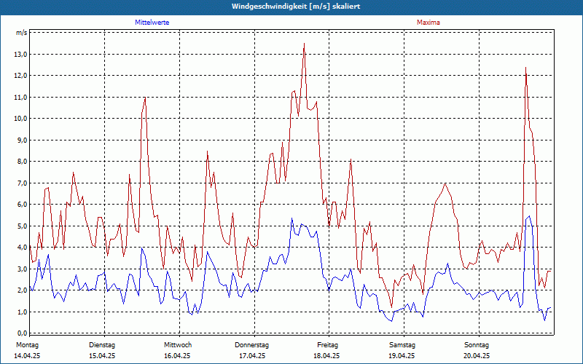Click the chart title 'Windgeschwindigkeit [m/s] skaliert'

pyautogui.click(x=296, y=7)
